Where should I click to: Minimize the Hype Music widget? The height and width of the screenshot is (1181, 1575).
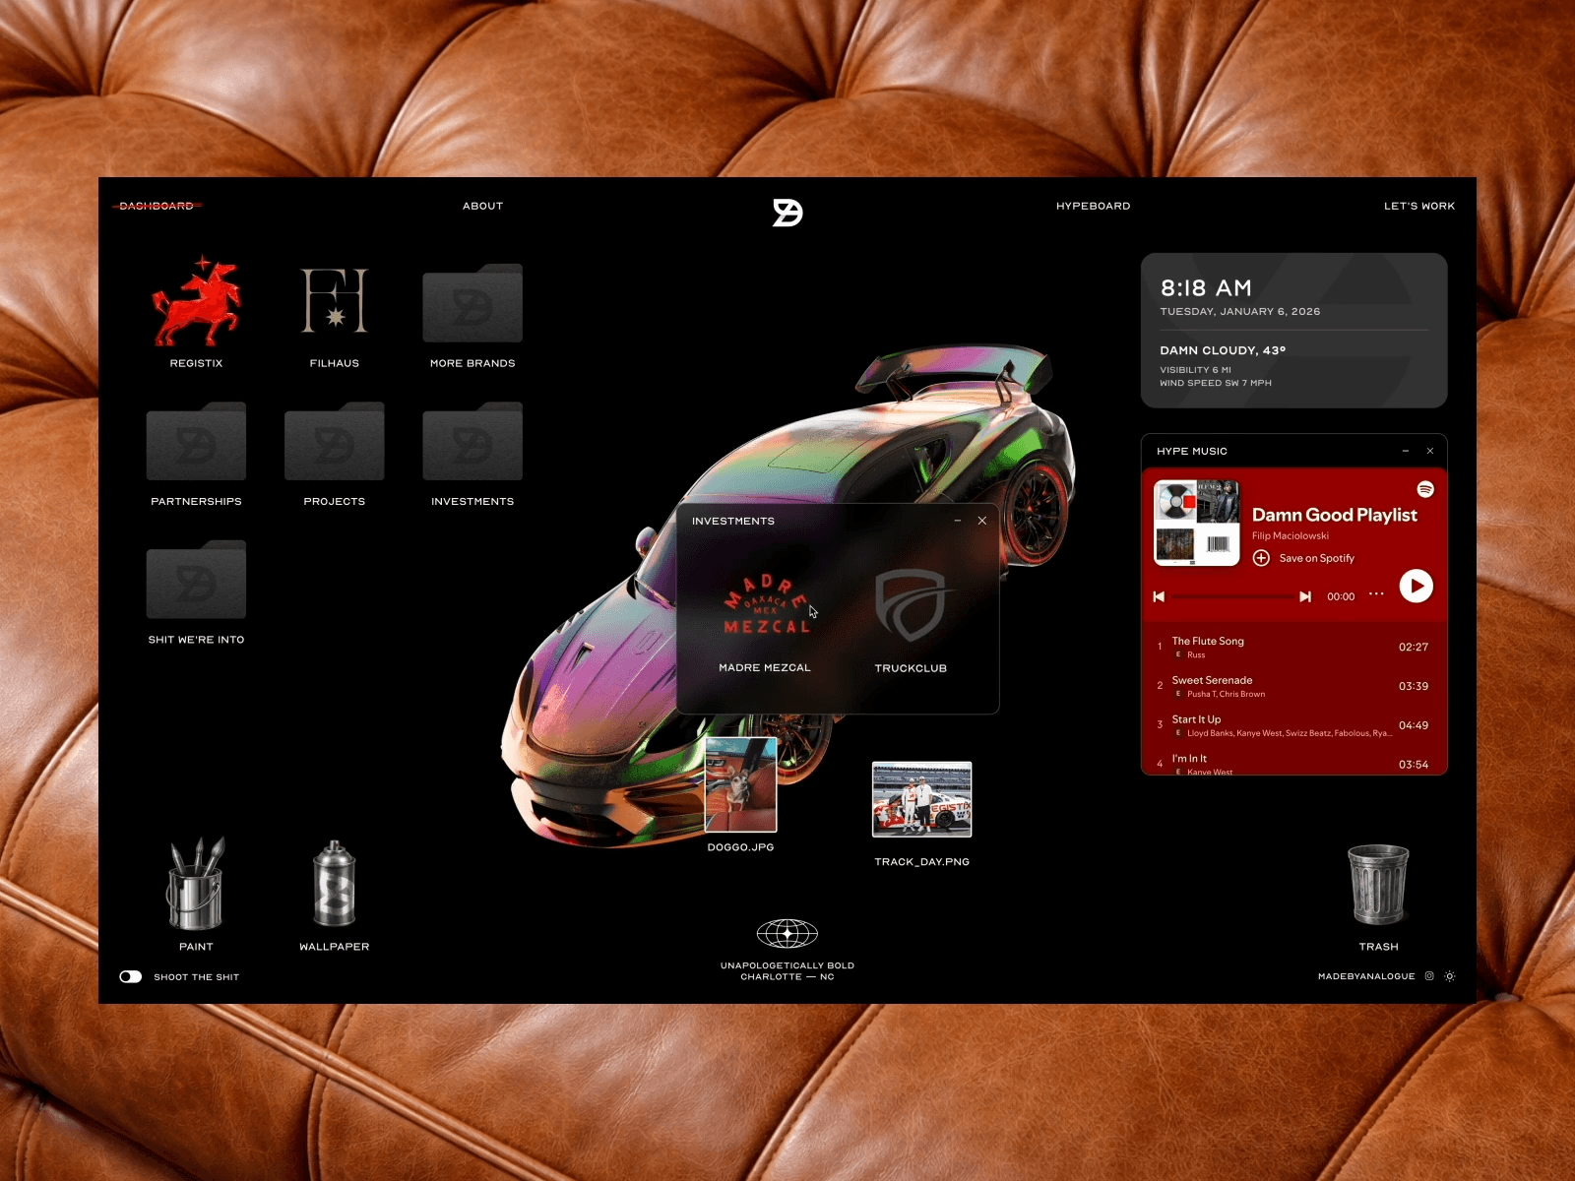(x=1406, y=451)
